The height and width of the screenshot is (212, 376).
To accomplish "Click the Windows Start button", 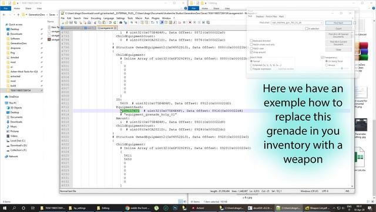I will click(5, 208).
